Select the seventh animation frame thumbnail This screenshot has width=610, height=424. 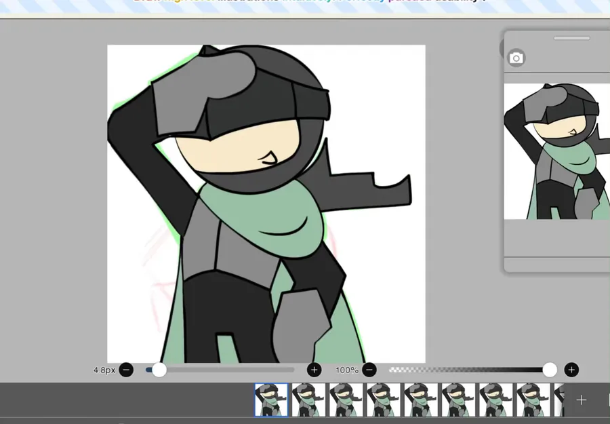pos(496,400)
